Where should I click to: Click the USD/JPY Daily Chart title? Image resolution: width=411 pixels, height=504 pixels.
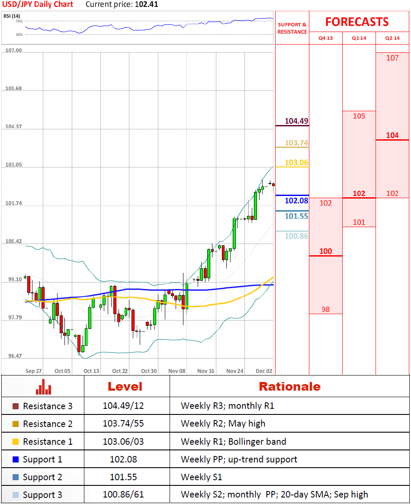click(x=38, y=5)
